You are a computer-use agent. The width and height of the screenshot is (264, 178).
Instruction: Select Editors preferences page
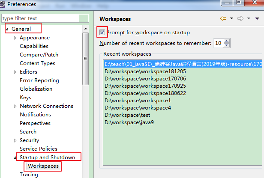tap(28, 72)
